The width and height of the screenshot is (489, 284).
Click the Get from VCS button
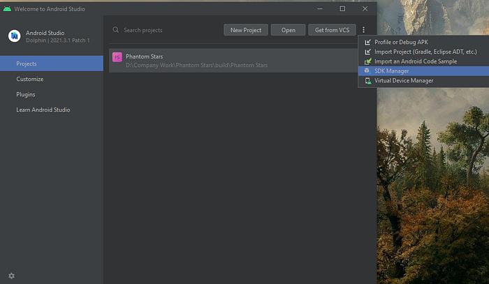pyautogui.click(x=332, y=30)
